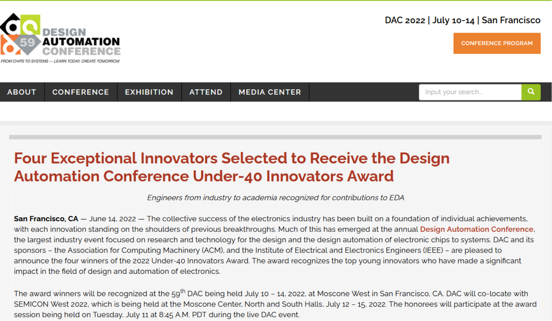Click empty dark area of navigation bar

tap(364, 92)
